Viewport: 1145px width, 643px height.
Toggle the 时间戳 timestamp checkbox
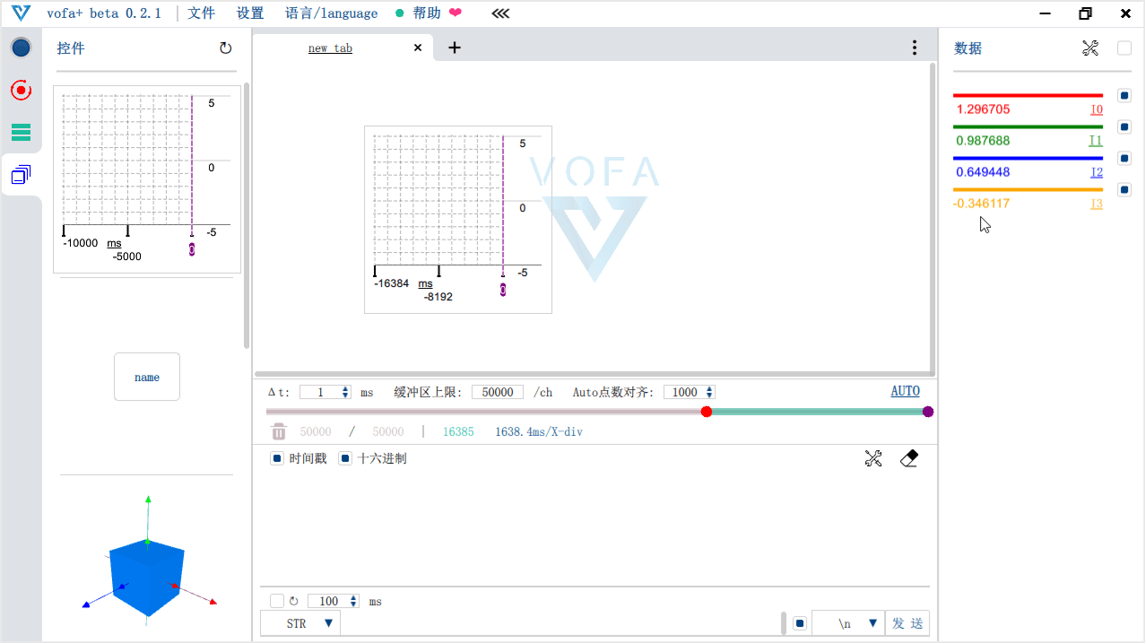pyautogui.click(x=277, y=458)
